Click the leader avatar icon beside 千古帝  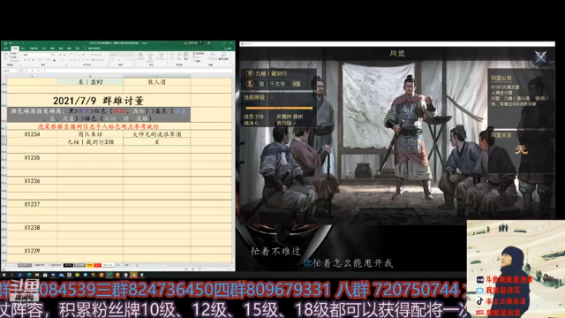pos(250,84)
